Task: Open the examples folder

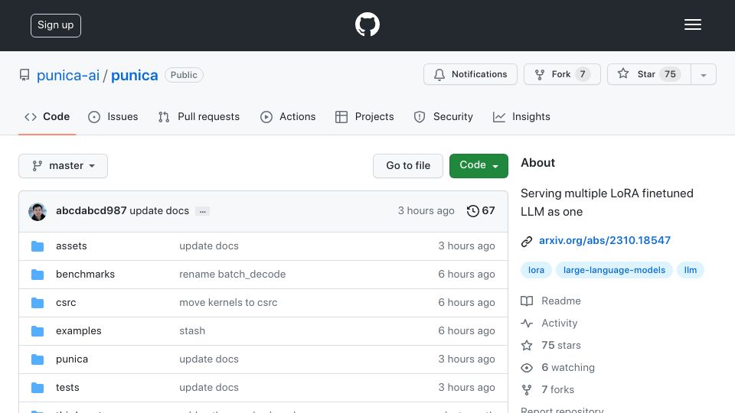Action: [79, 330]
